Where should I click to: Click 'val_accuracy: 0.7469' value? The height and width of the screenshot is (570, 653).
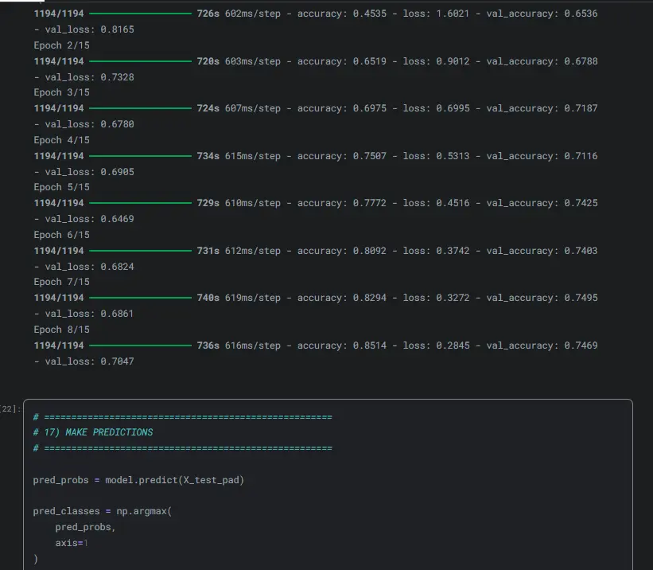[x=542, y=346]
